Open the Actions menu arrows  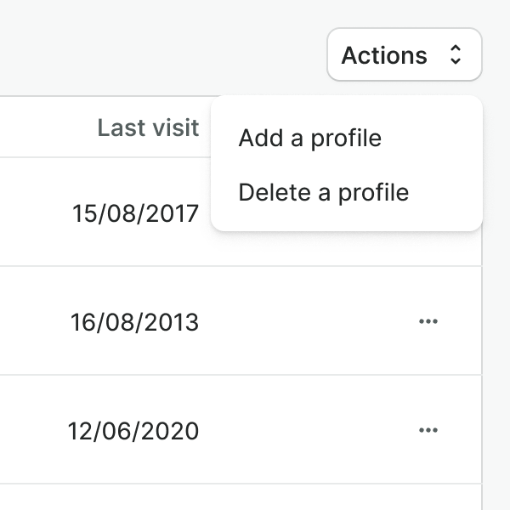tap(456, 56)
